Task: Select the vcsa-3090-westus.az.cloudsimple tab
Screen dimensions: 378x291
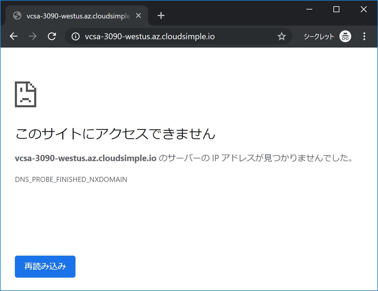Action: click(x=76, y=16)
